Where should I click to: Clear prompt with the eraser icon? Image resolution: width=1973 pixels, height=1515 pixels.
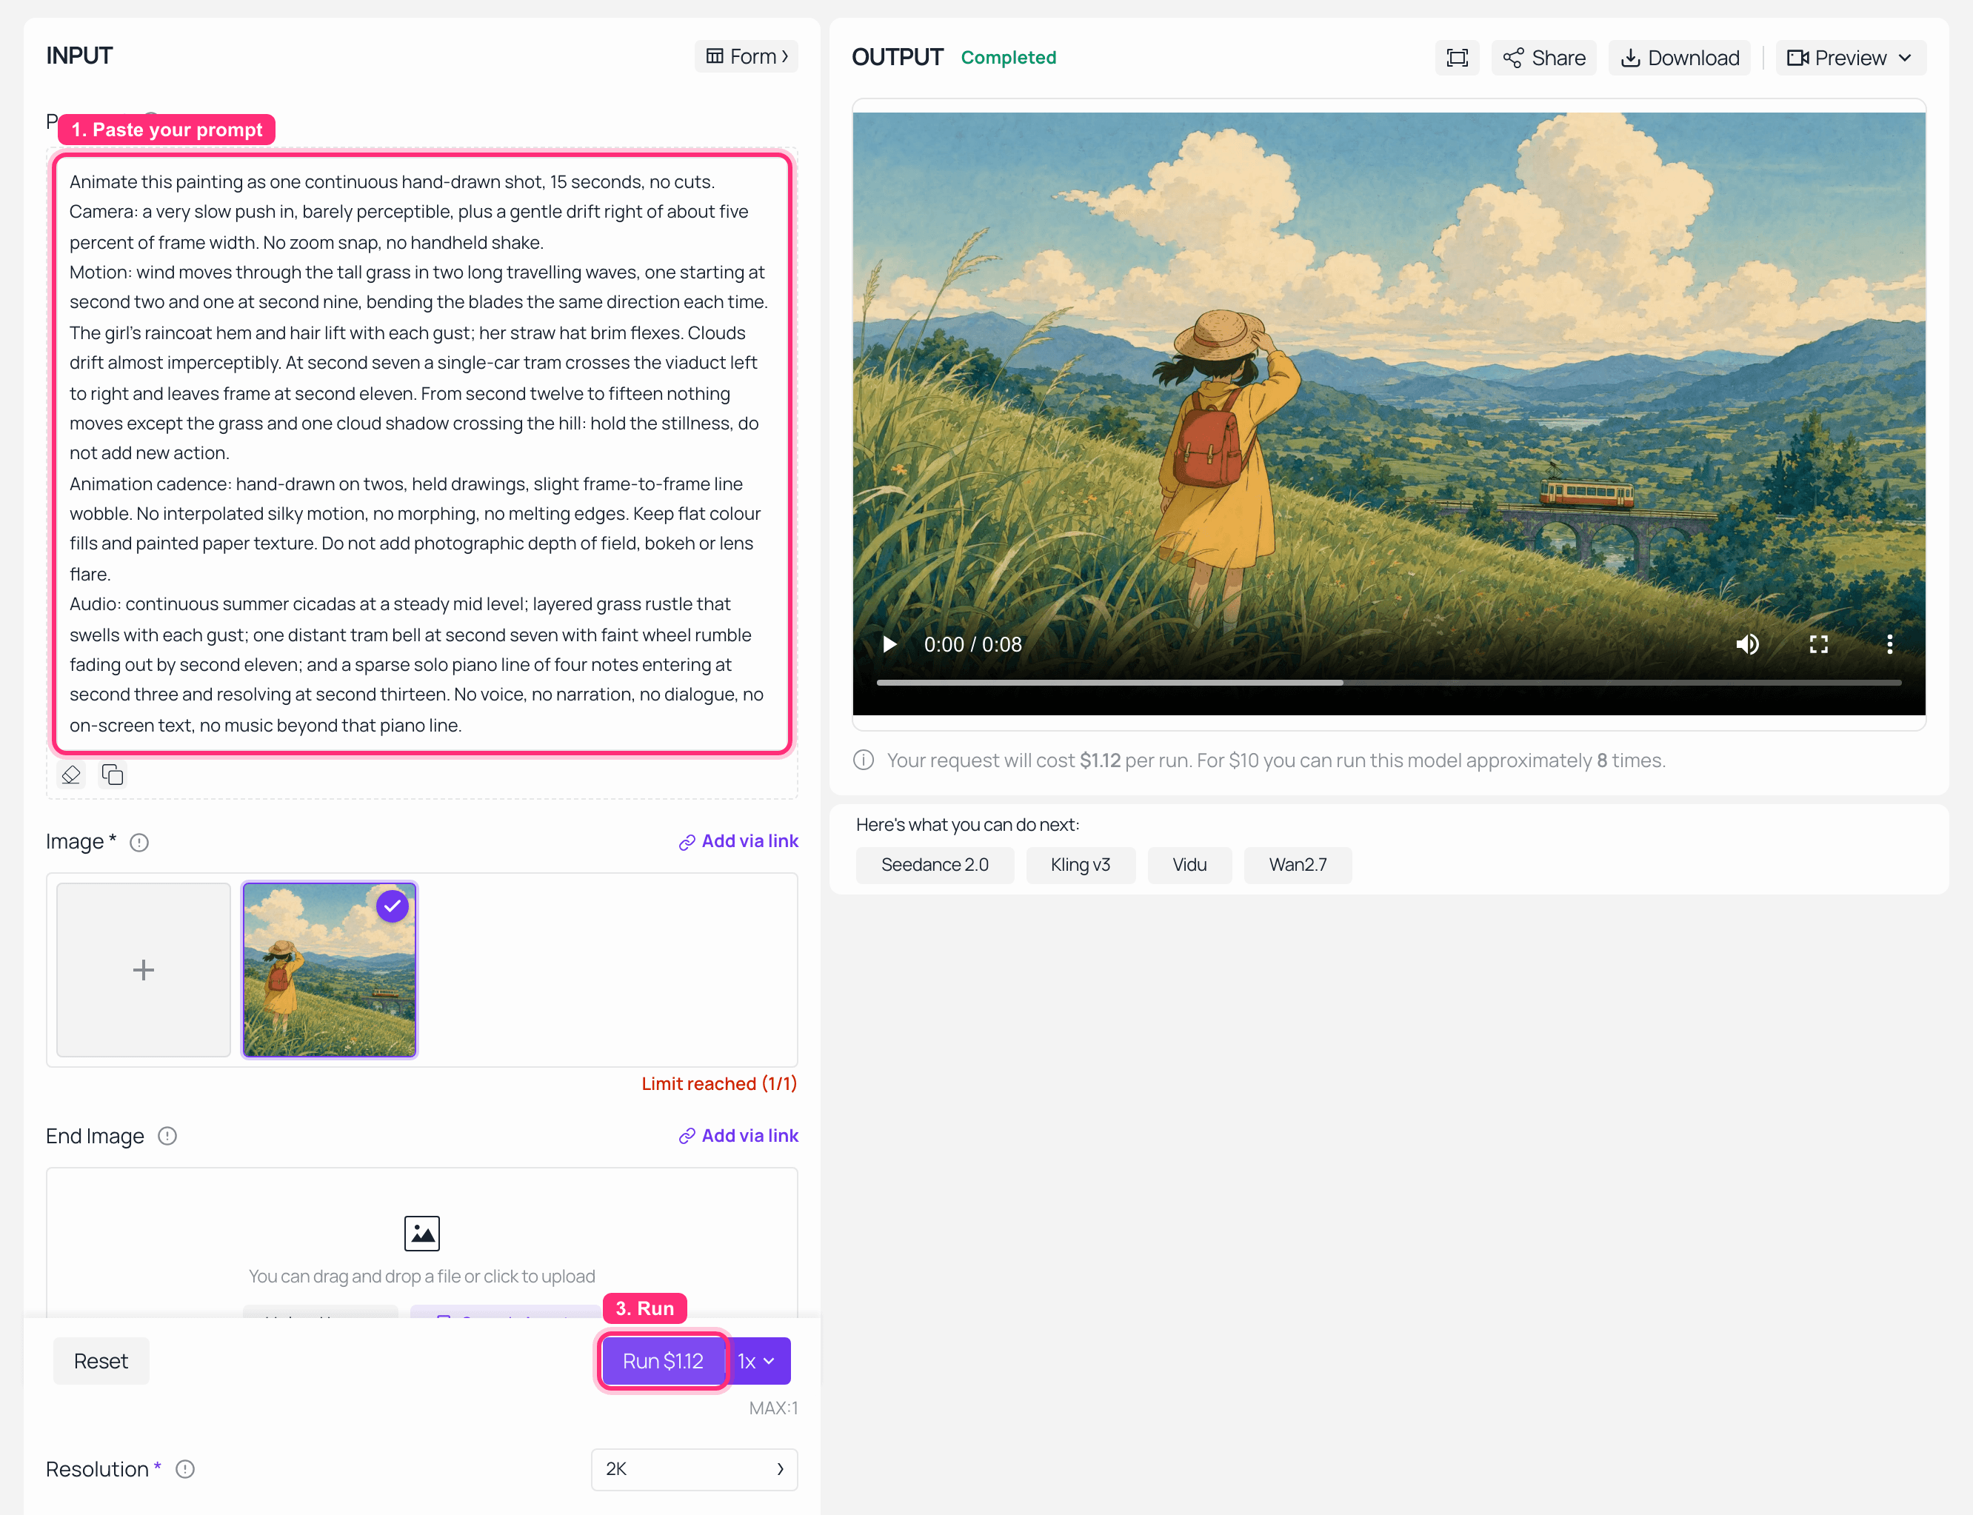click(71, 775)
